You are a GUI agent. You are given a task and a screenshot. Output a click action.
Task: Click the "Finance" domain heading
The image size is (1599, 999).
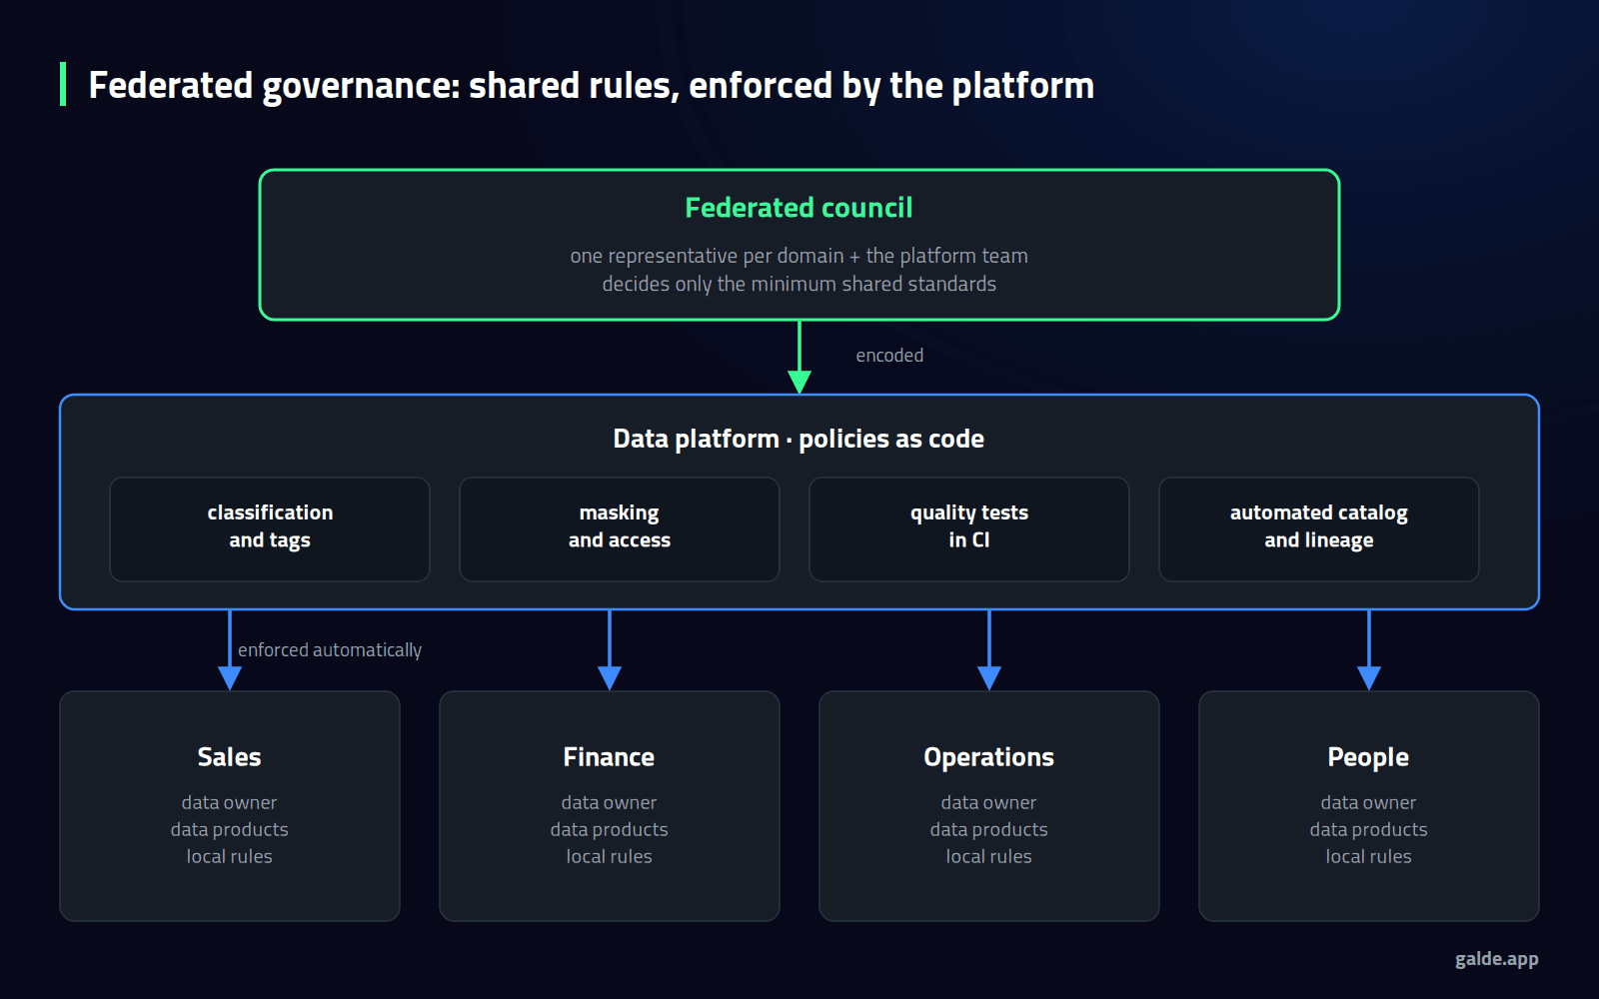[x=609, y=757]
